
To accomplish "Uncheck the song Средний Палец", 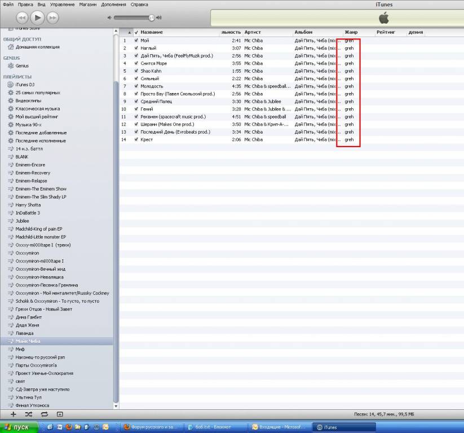I will point(136,101).
